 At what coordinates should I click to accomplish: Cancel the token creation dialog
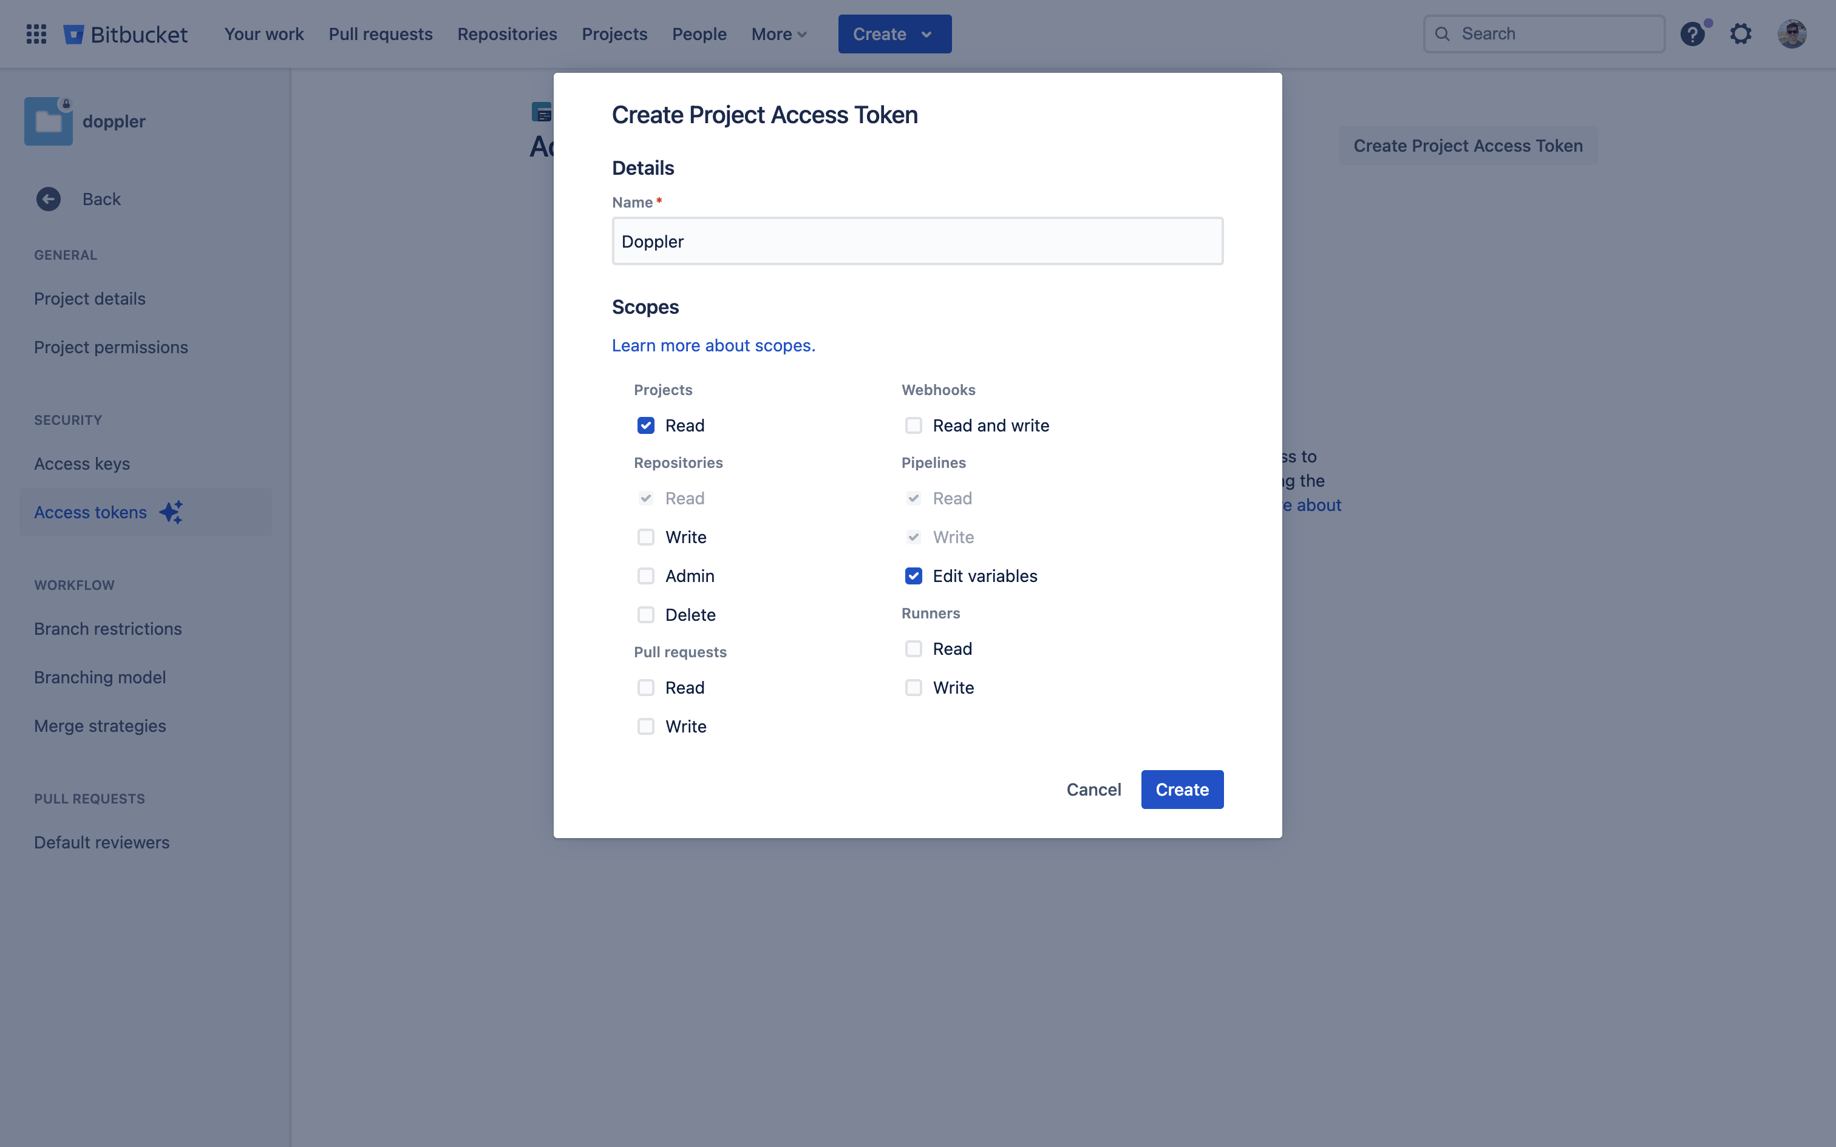point(1093,790)
